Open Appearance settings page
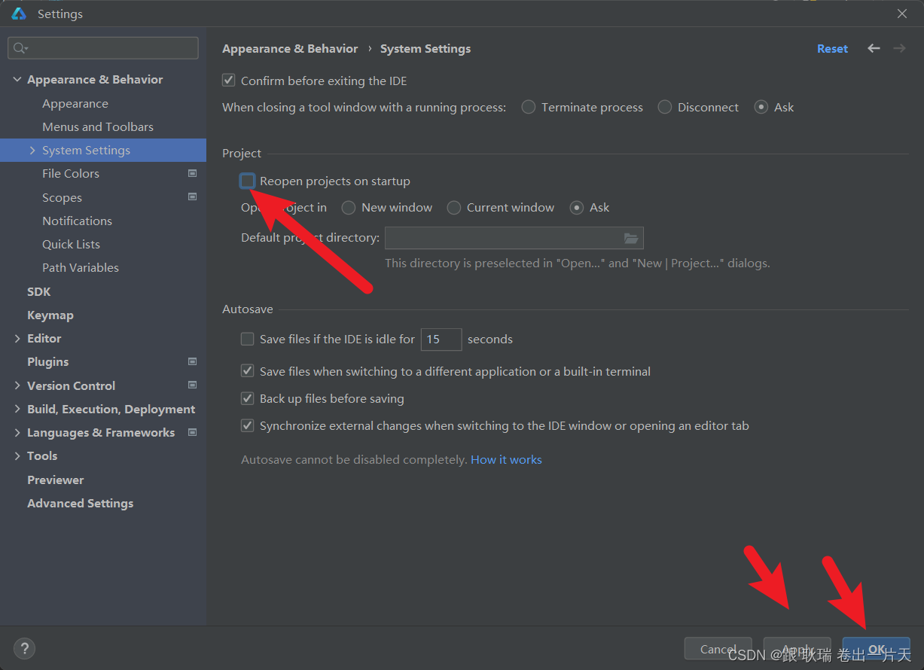 pos(75,103)
